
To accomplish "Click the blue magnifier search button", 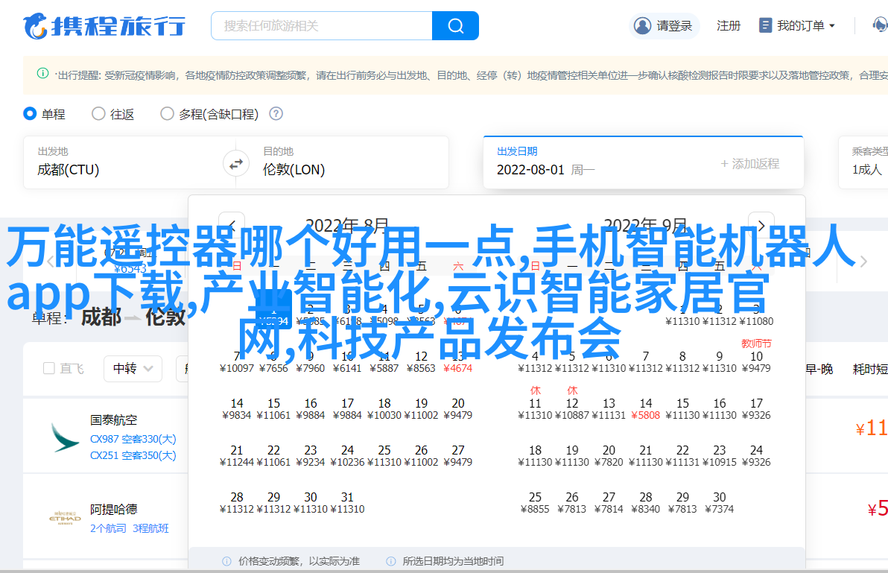I will 455,25.
